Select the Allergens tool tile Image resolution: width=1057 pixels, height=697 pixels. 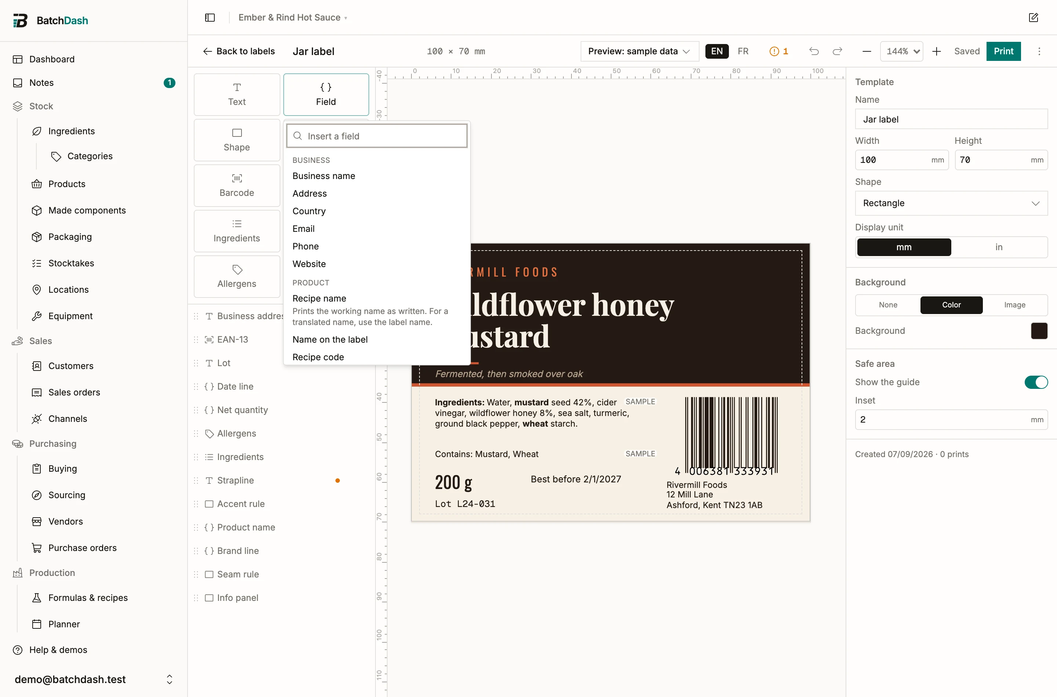[237, 277]
